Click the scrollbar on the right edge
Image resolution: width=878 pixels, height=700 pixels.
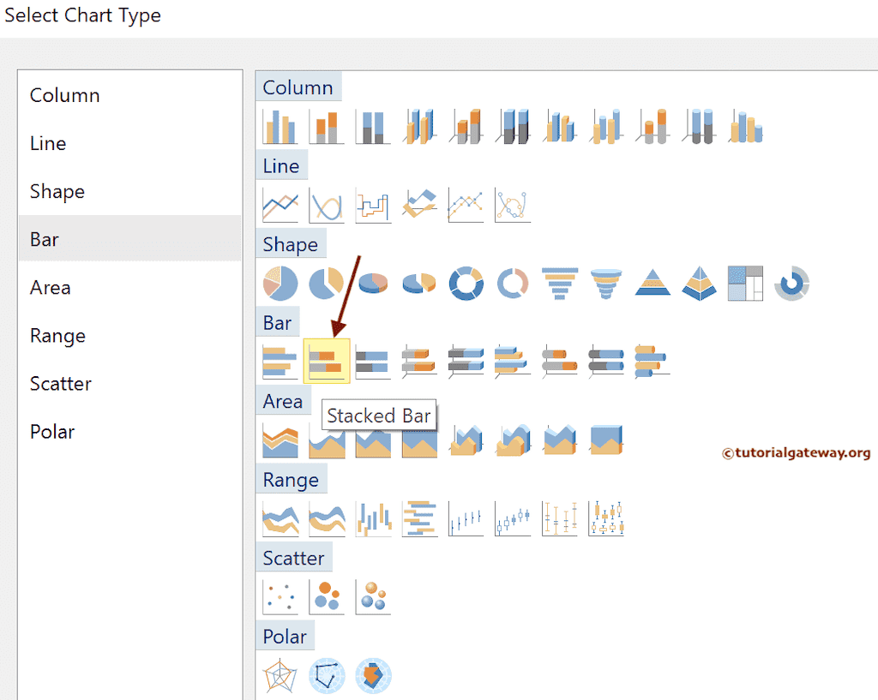[873, 343]
